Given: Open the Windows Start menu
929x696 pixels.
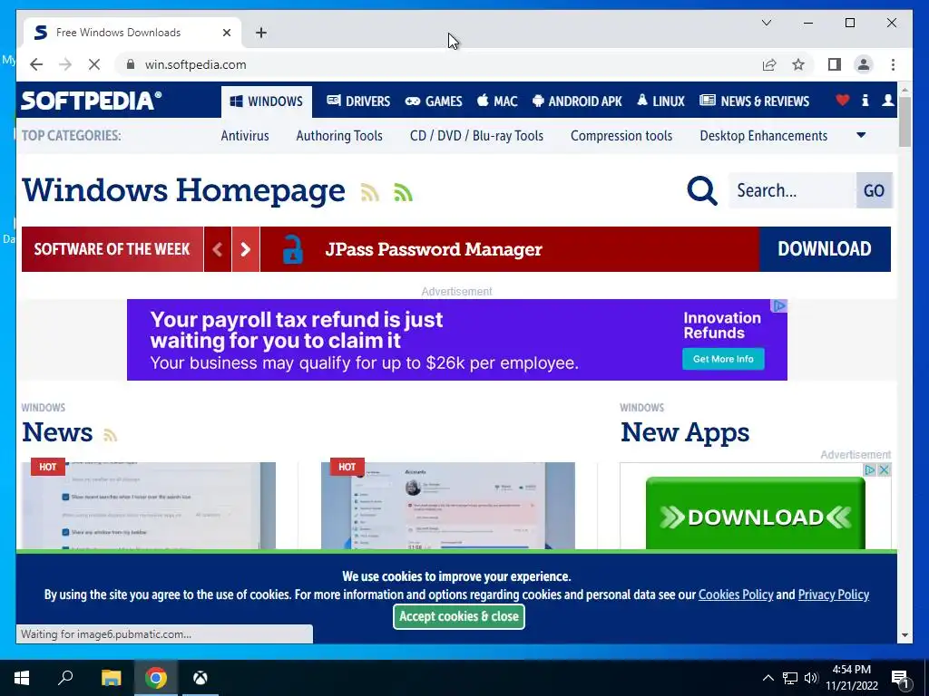Looking at the screenshot, I should point(22,678).
